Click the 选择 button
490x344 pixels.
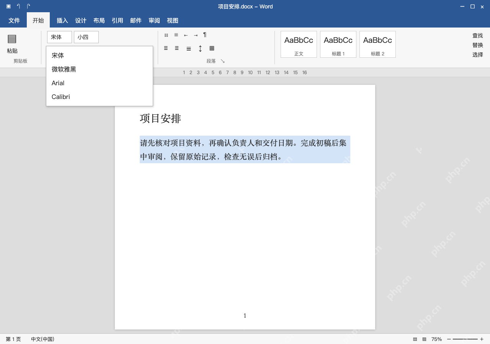[478, 55]
